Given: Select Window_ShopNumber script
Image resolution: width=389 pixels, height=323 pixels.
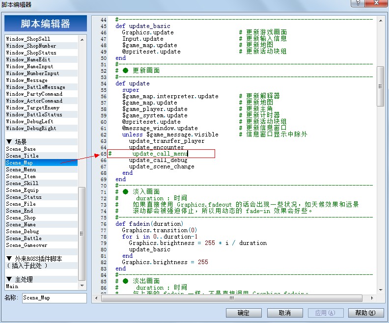Looking at the screenshot, I should point(41,46).
